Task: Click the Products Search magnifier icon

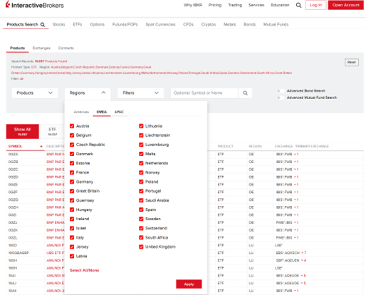Action: point(43,24)
